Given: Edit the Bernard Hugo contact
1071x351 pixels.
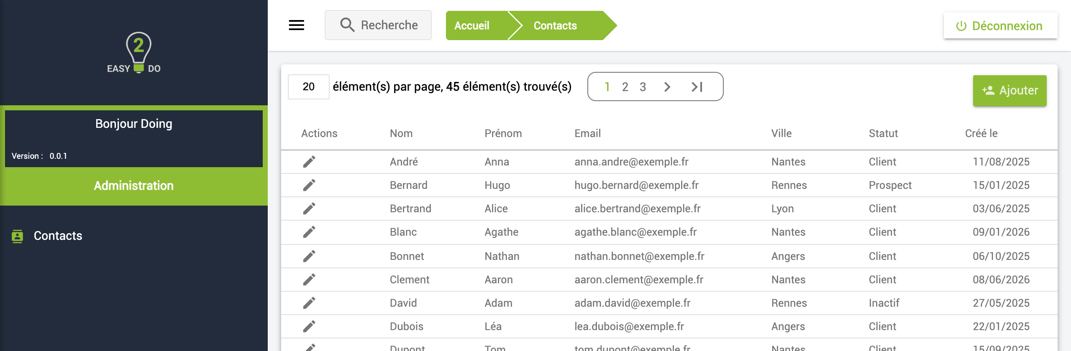Looking at the screenshot, I should 309,185.
